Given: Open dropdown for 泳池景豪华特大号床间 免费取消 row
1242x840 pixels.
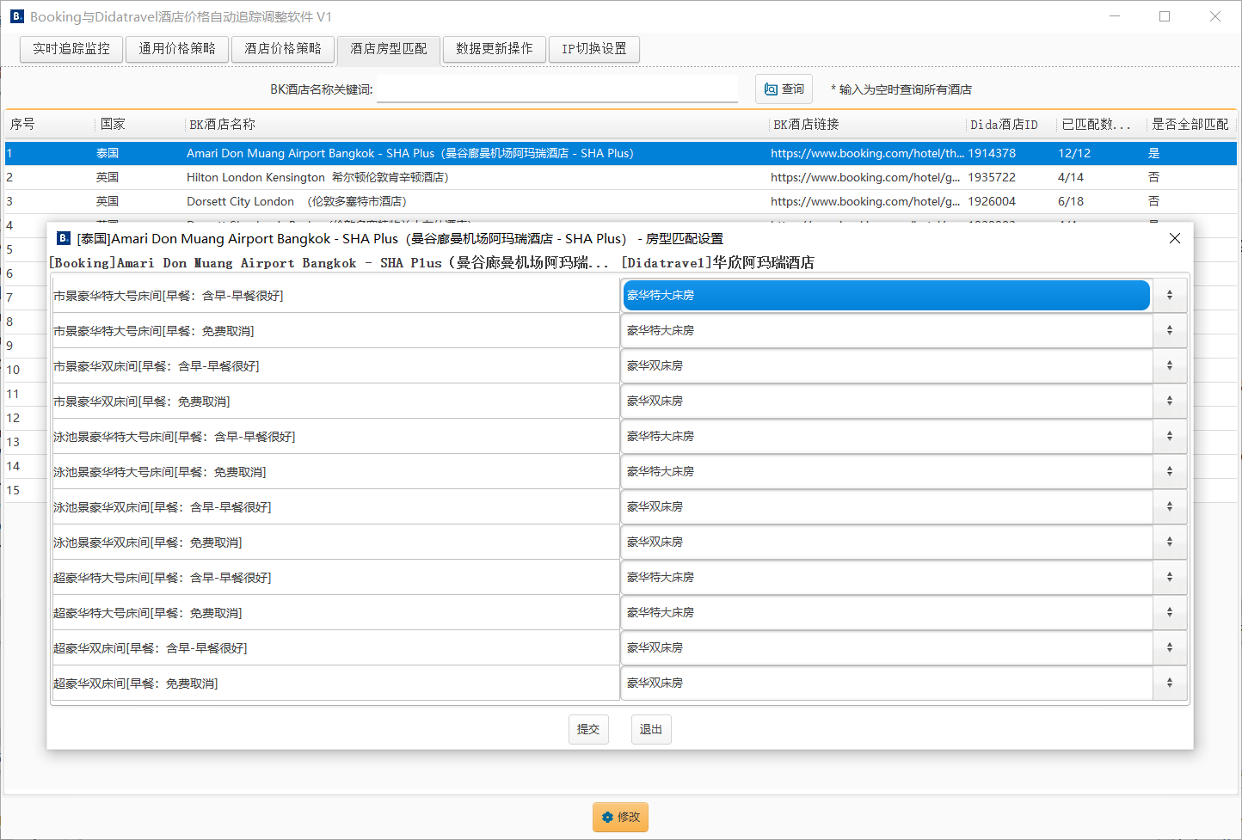Looking at the screenshot, I should pyautogui.click(x=1170, y=471).
